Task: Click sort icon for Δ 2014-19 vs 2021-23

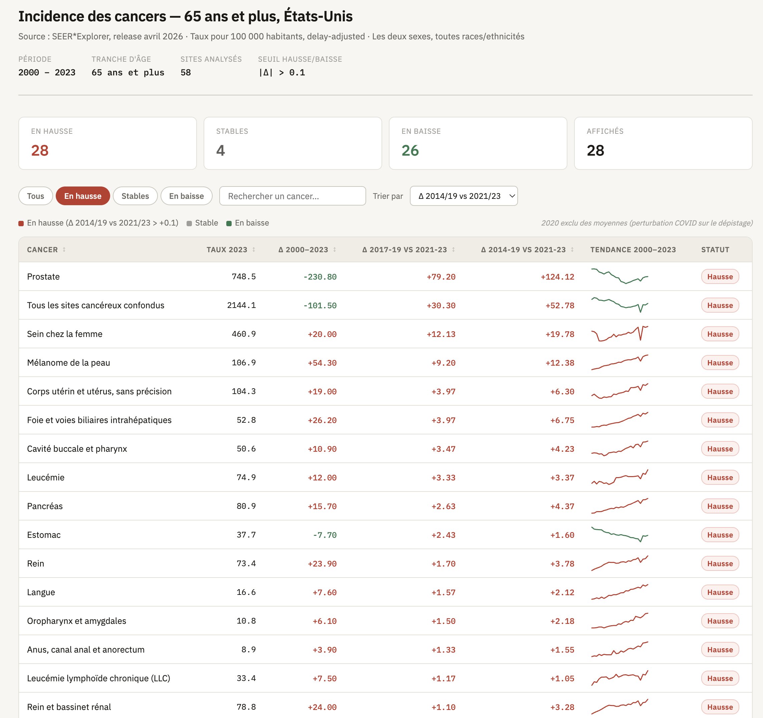Action: click(x=572, y=250)
